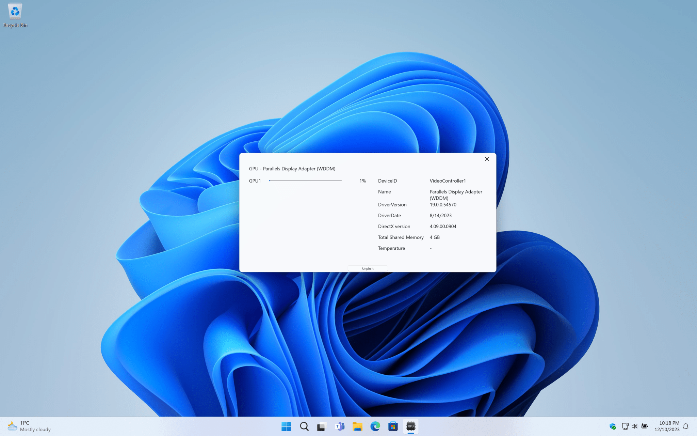Image resolution: width=697 pixels, height=436 pixels.
Task: Open Task View
Action: (322, 426)
